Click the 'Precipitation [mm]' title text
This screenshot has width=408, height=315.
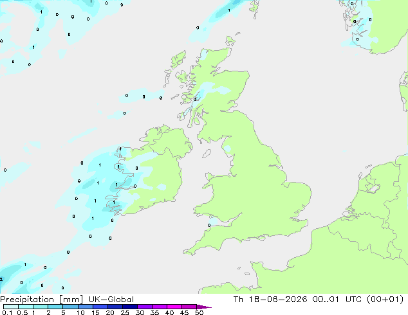point(42,300)
